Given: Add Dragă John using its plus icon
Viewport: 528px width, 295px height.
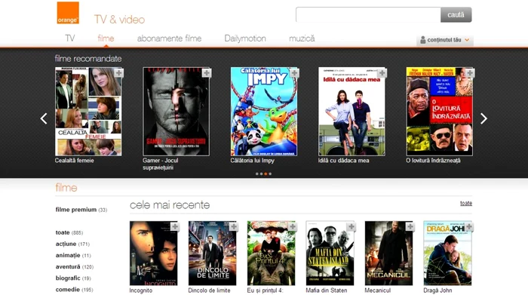Looking at the screenshot, I should [468, 226].
